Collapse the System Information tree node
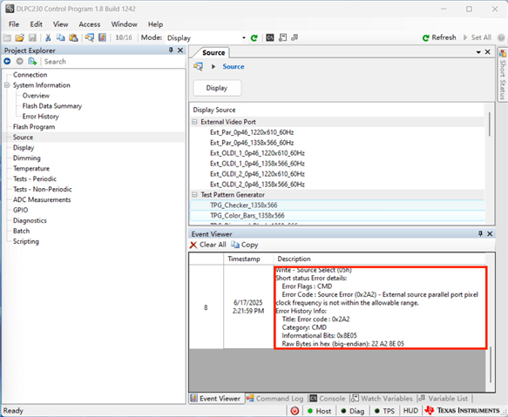The image size is (508, 417). tap(7, 85)
